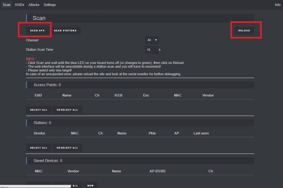
Task: Open the Channel dropdown set to All
Action: pos(152,40)
